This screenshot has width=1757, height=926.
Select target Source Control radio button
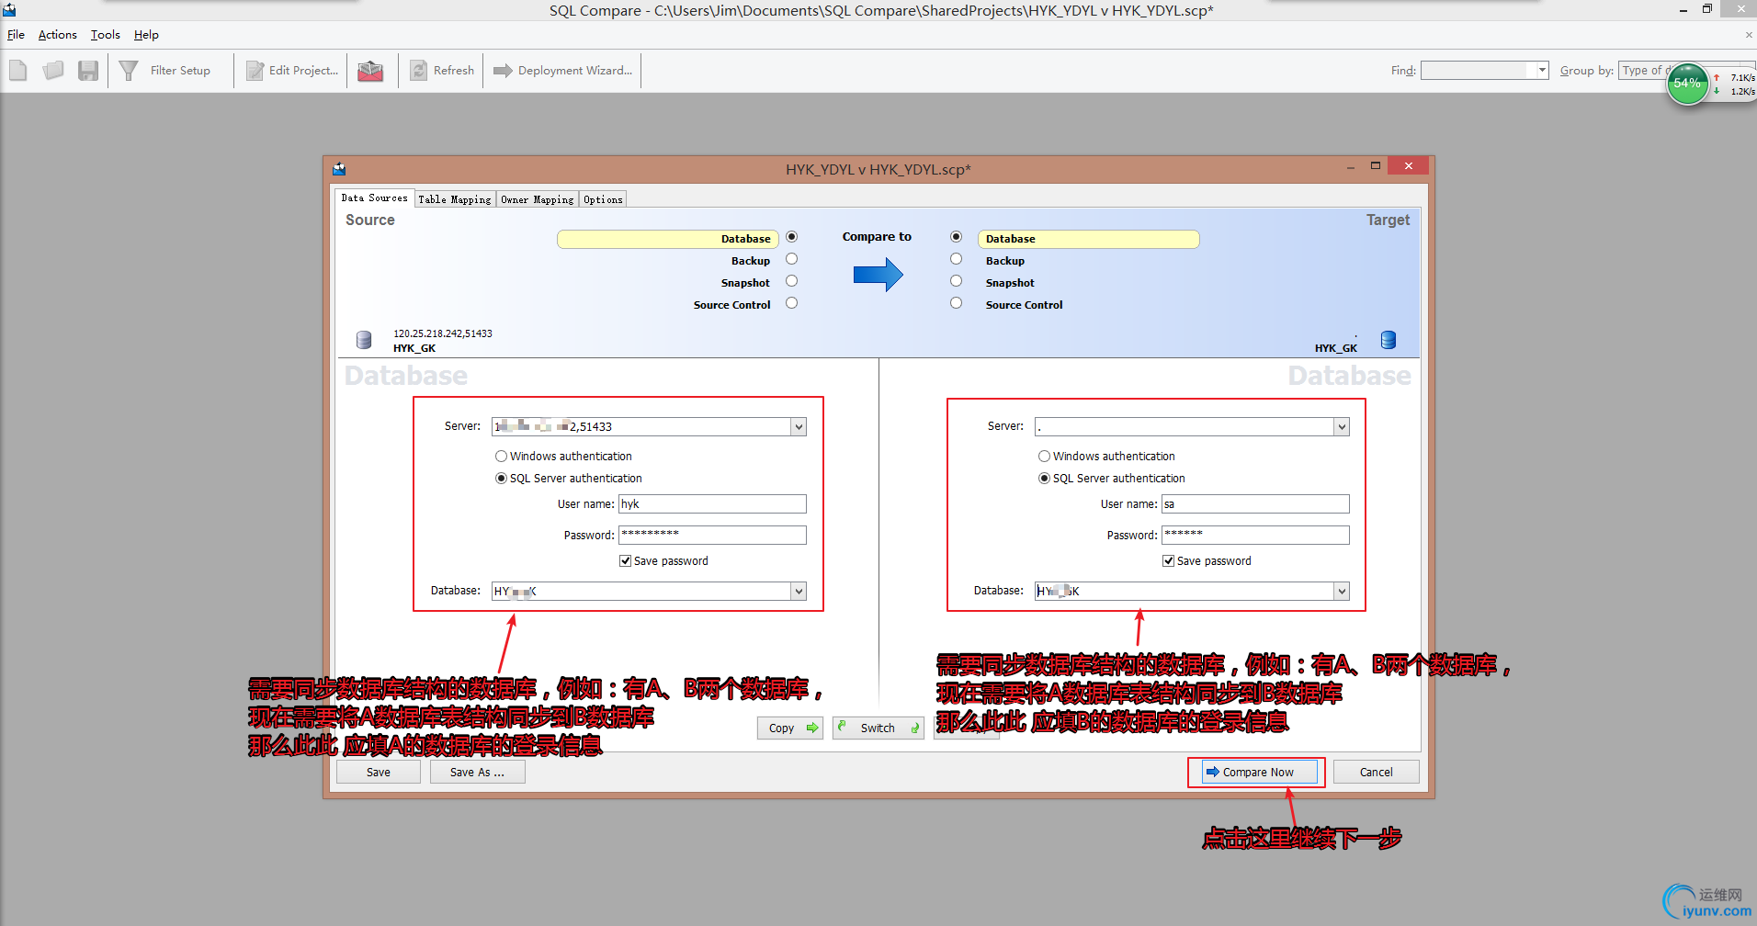(x=956, y=303)
